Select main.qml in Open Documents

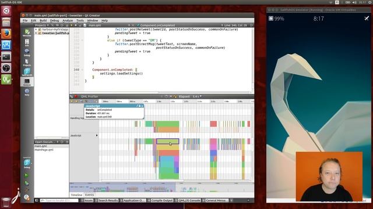51,146
